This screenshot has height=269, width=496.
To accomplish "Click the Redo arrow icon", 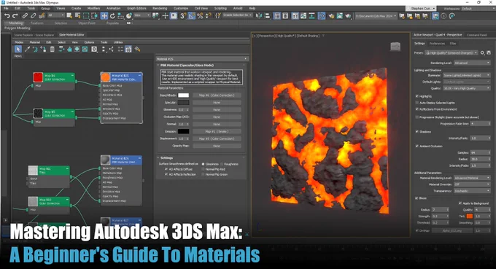I will pyautogui.click(x=15, y=15).
